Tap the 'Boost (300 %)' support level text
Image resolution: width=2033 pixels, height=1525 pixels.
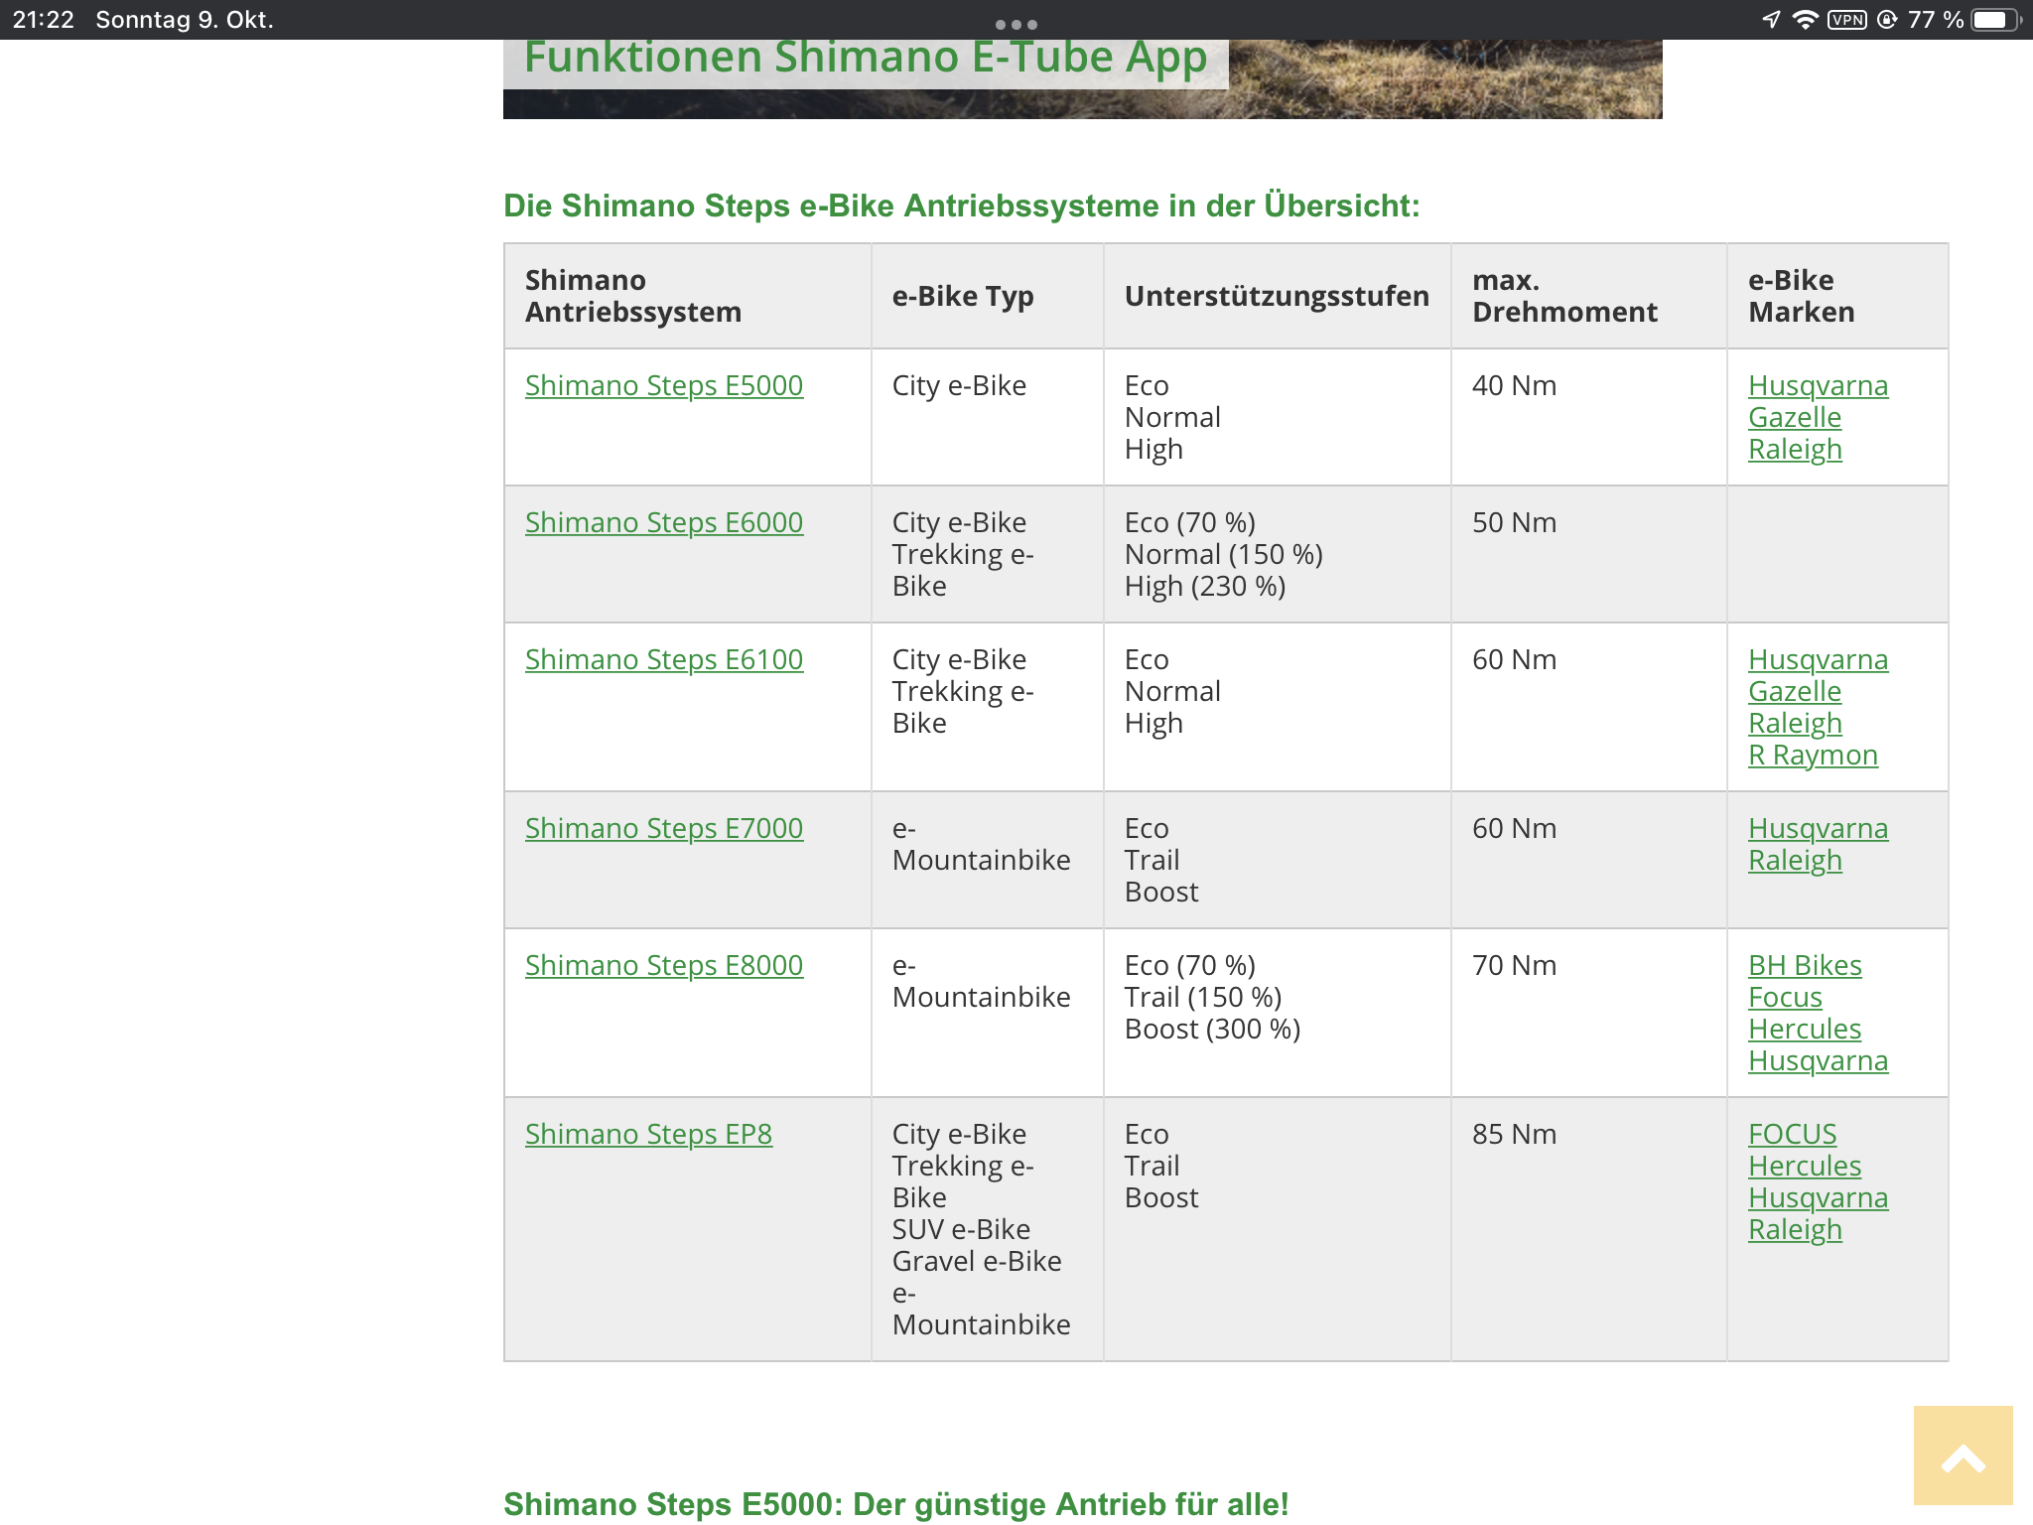[1212, 1029]
